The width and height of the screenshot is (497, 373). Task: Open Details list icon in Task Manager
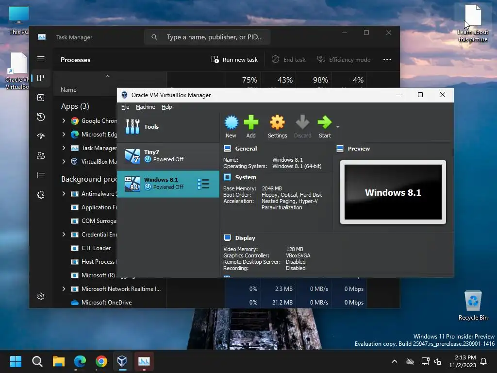(41, 175)
